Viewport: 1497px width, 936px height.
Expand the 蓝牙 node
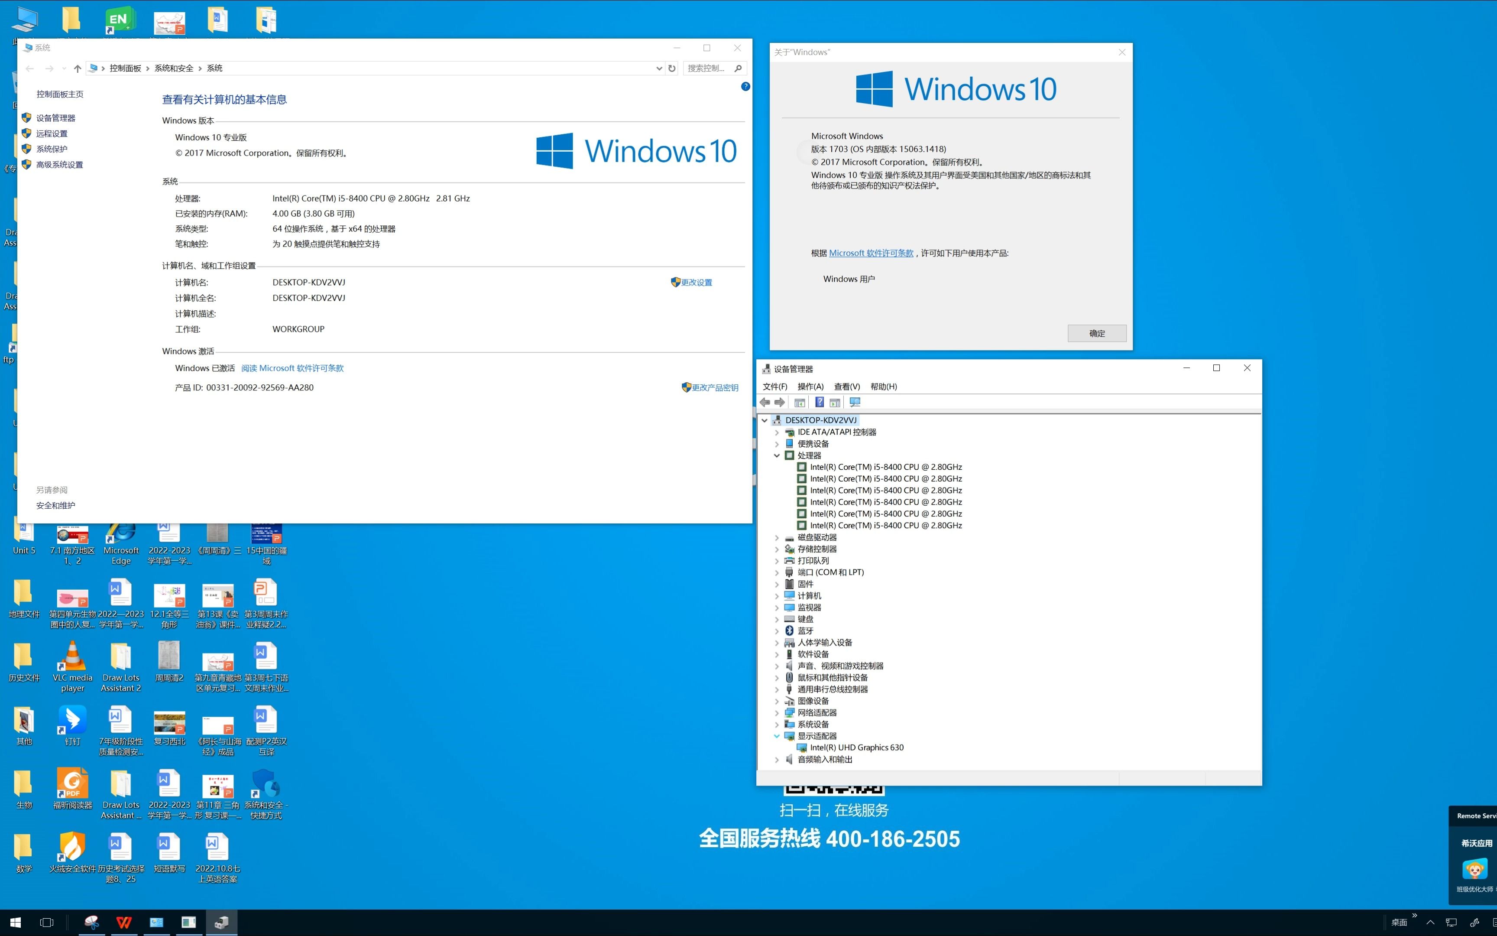(x=777, y=631)
